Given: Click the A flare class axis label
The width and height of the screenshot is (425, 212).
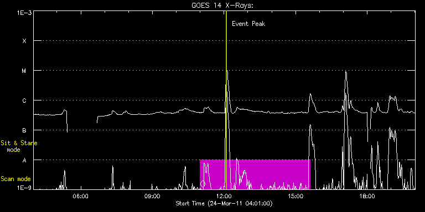Looking at the screenshot, I should point(24,160).
